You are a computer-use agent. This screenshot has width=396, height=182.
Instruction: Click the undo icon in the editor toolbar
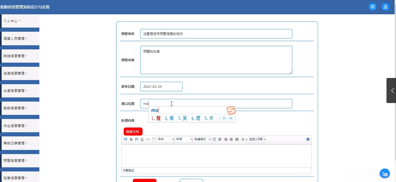pyautogui.click(x=125, y=139)
